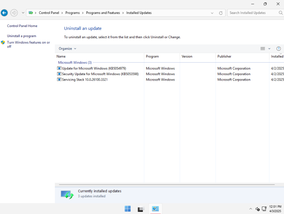This screenshot has height=214, width=284.
Task: Open Control Panel Home link
Action: pos(22,26)
